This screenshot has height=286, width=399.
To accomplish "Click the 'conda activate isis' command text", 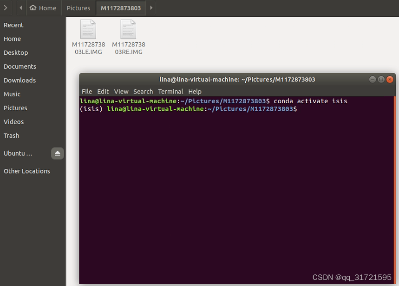I will pos(310,101).
